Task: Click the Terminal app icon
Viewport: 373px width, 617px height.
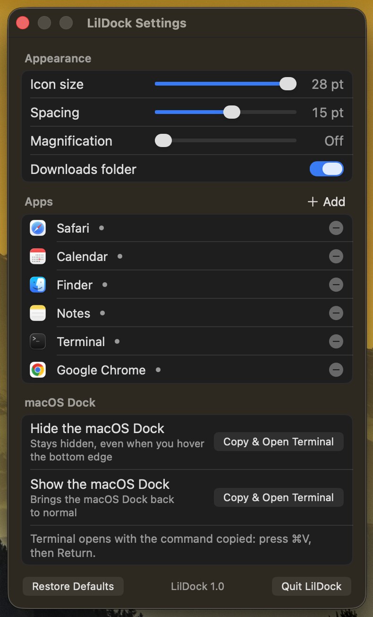Action: point(38,341)
